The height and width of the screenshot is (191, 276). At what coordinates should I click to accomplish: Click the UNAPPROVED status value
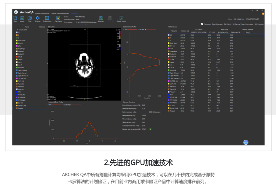(x=80, y=17)
